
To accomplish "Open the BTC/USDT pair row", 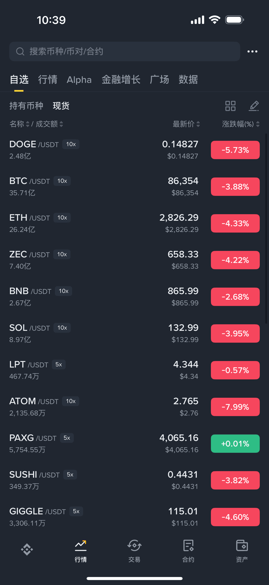I will [x=134, y=187].
